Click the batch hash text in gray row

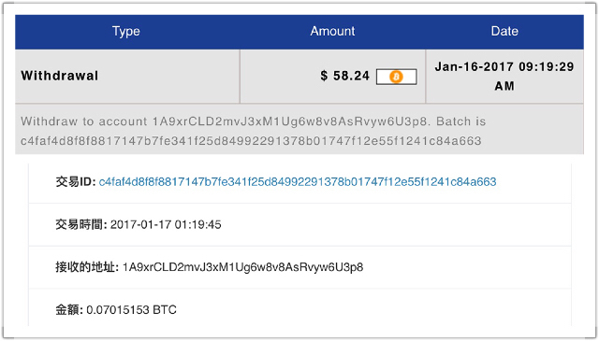point(251,141)
